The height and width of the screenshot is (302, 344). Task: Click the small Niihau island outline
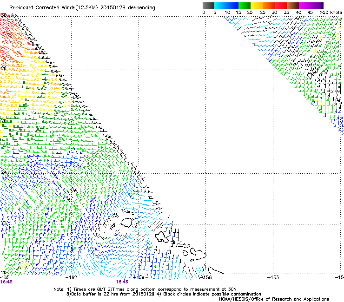(x=113, y=226)
